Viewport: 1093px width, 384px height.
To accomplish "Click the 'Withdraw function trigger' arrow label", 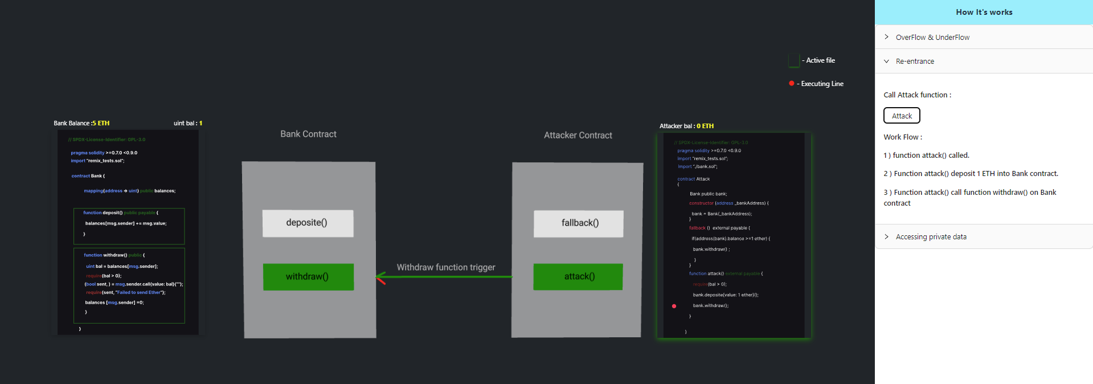I will point(445,267).
